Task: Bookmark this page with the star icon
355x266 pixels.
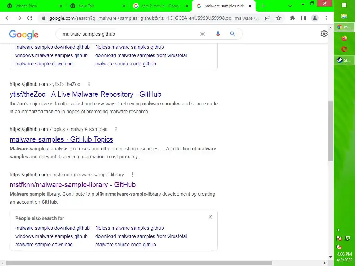Action: [x=279, y=18]
